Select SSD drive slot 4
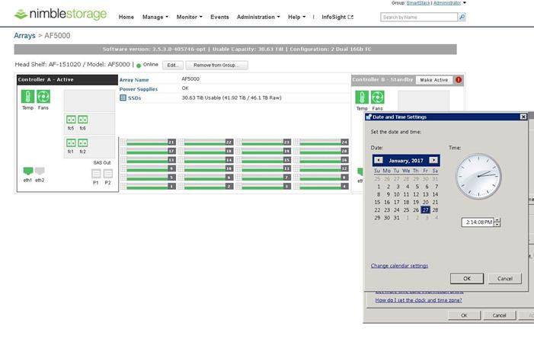The height and width of the screenshot is (339, 534). pyautogui.click(x=321, y=187)
